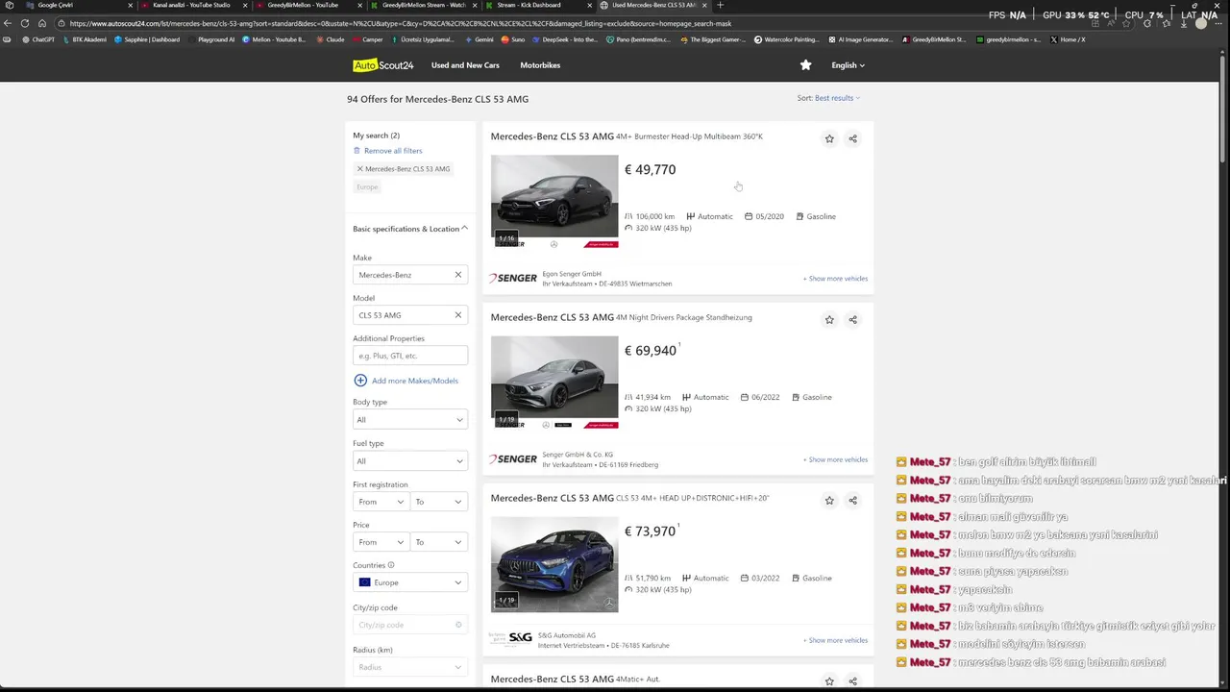Click the Additional Properties input field

tap(410, 356)
